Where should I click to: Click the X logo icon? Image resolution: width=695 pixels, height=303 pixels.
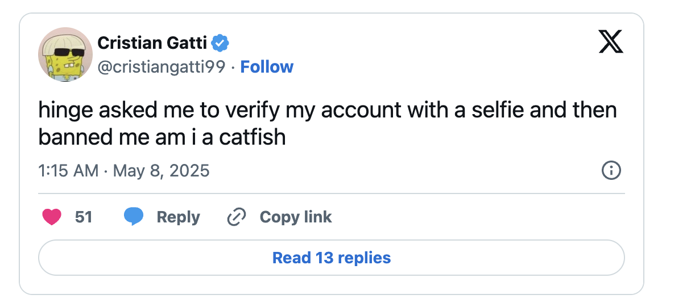[611, 43]
